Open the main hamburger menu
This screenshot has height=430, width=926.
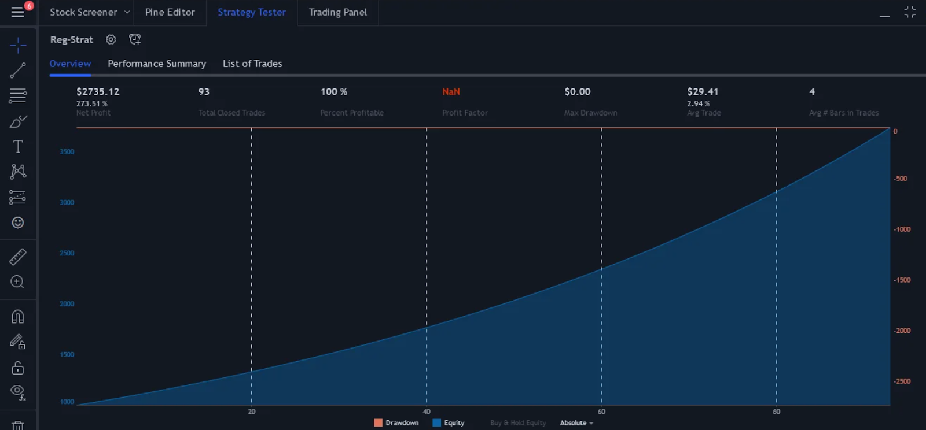click(18, 12)
